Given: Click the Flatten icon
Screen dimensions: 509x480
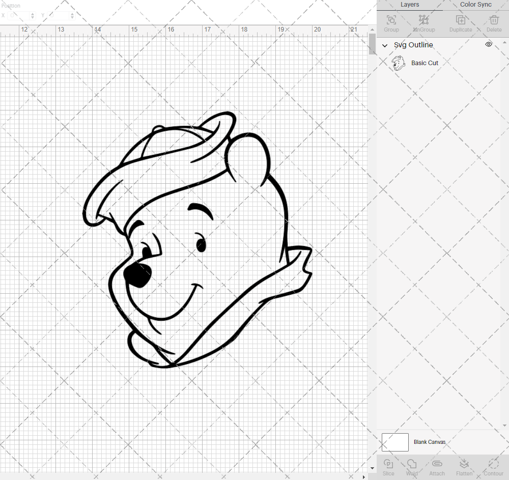Looking at the screenshot, I should (x=464, y=463).
